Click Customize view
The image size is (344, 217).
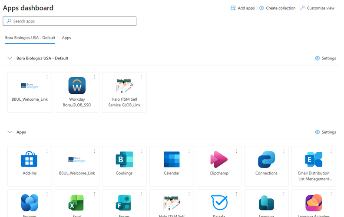point(317,8)
